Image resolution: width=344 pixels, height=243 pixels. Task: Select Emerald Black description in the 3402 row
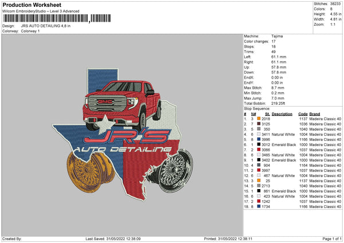coord(284,160)
